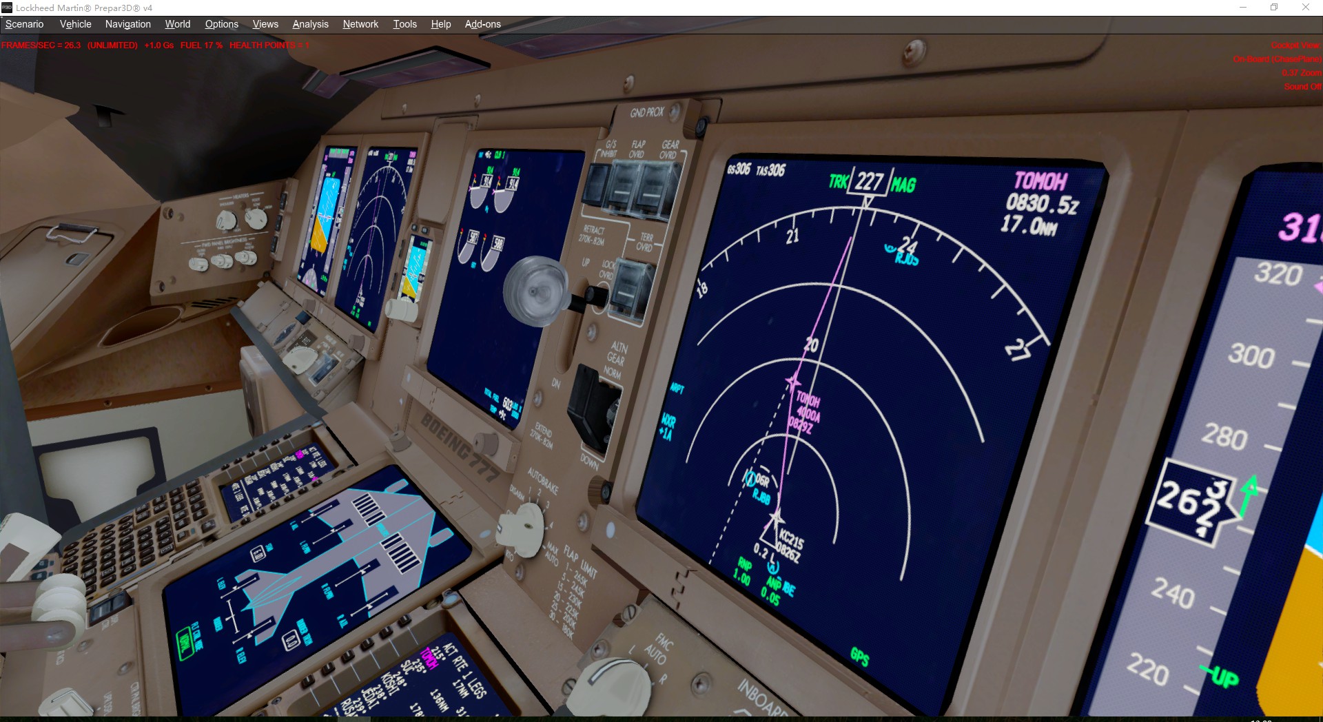Viewport: 1323px width, 722px height.
Task: Toggle the guarded TERR OVRD switch
Action: (x=631, y=287)
